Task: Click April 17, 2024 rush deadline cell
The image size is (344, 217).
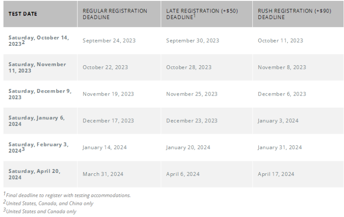Action: 276,174
